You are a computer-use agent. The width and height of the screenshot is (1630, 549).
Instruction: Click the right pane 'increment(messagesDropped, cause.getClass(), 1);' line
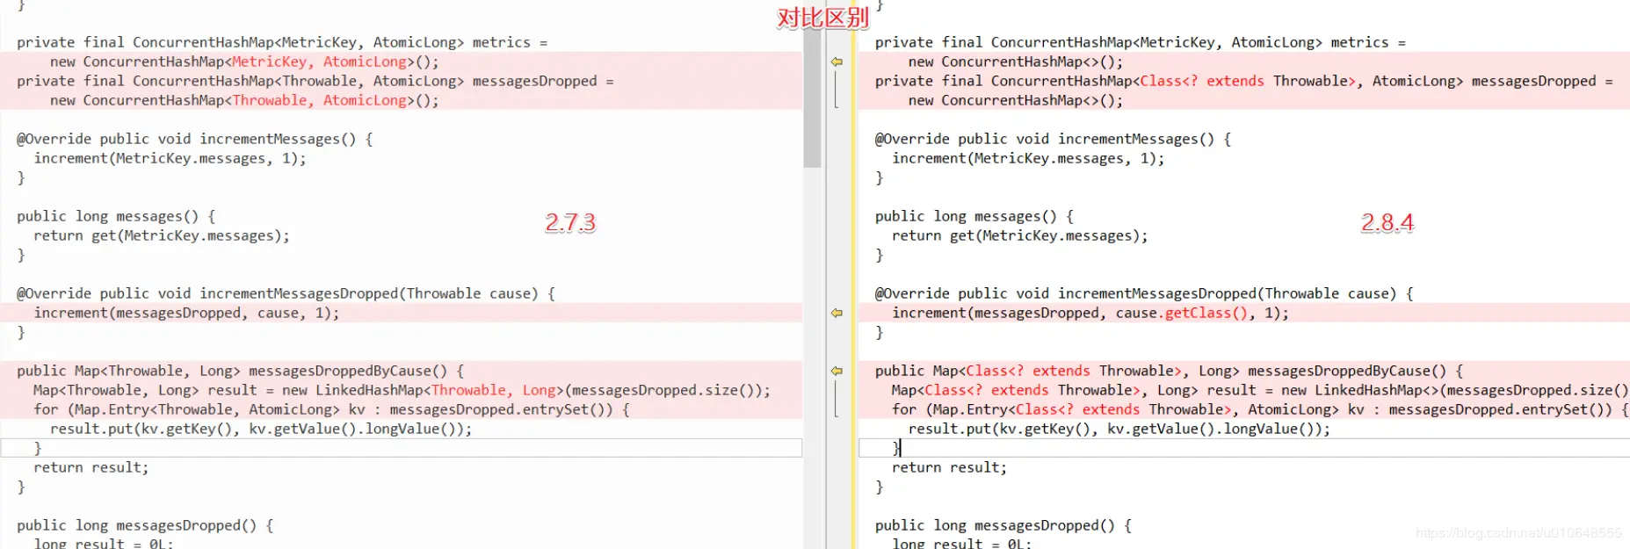point(1090,313)
